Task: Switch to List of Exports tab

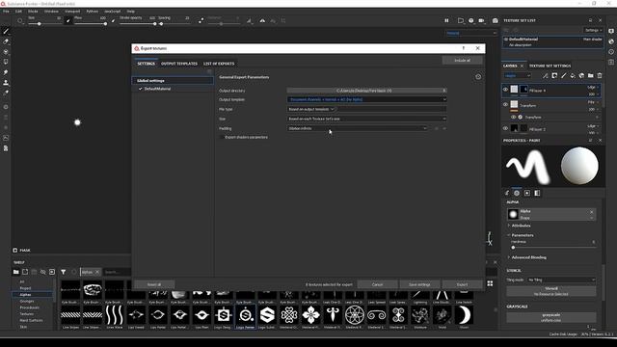Action: (219, 64)
